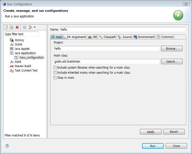Image resolution: width=192 pixels, height=154 pixels.
Task: Duplicate the selected launch configuration icon
Action: click(x=12, y=27)
